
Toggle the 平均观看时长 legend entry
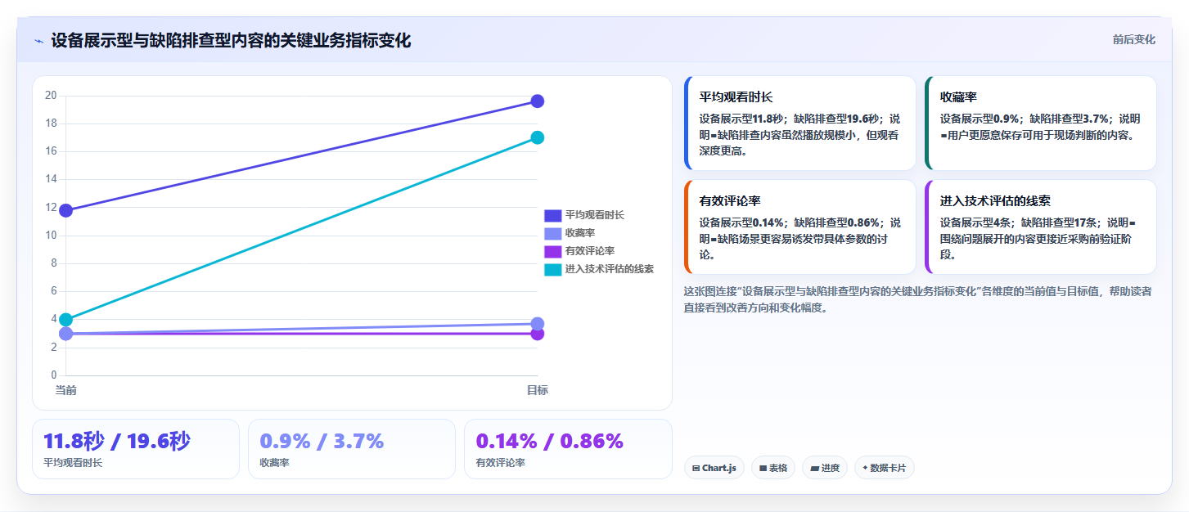584,215
